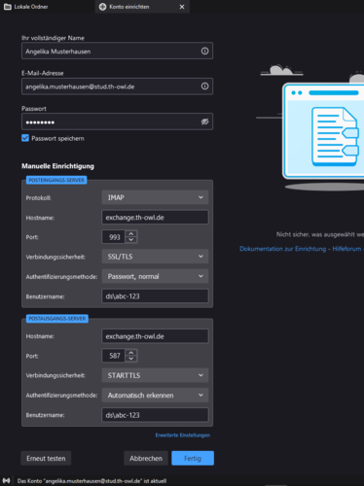Toggle password visibility eye icon
This screenshot has width=364, height=486.
204,121
